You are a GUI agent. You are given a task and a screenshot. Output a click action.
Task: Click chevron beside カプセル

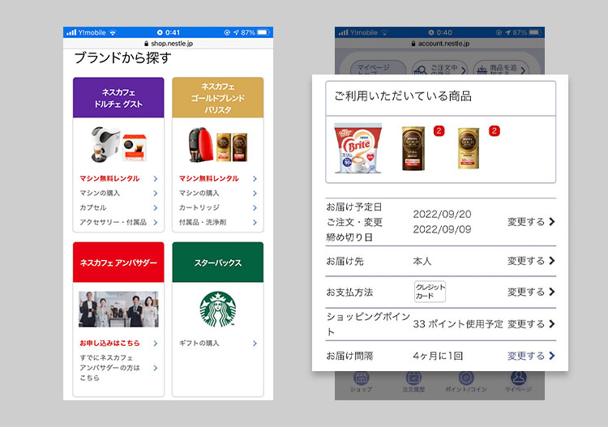[155, 207]
